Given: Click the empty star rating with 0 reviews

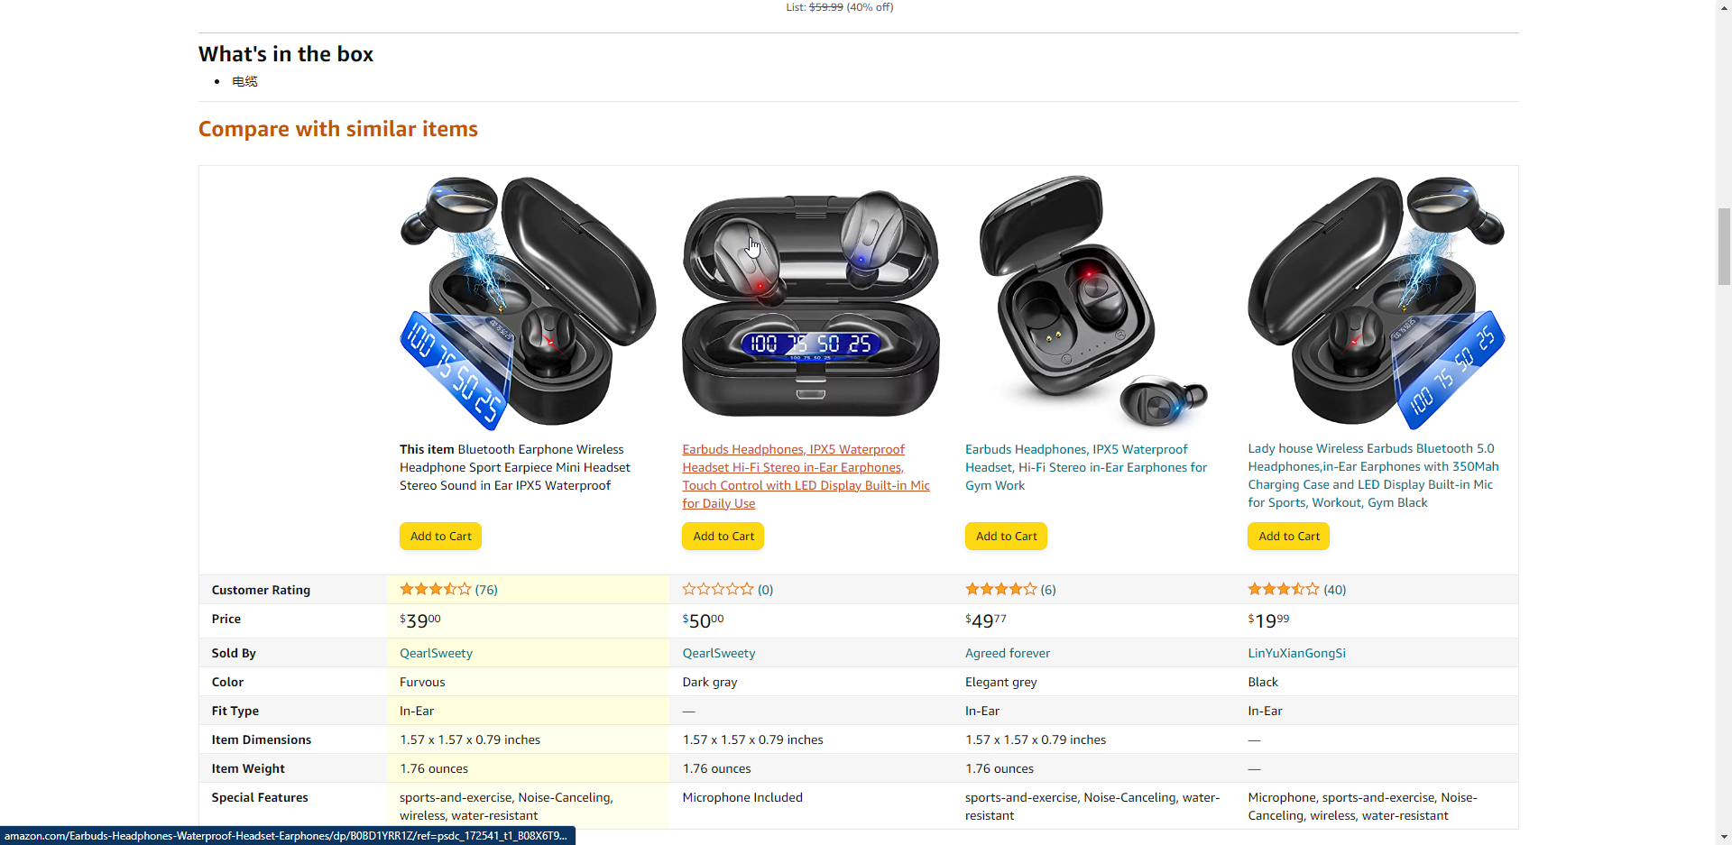Looking at the screenshot, I should (718, 589).
